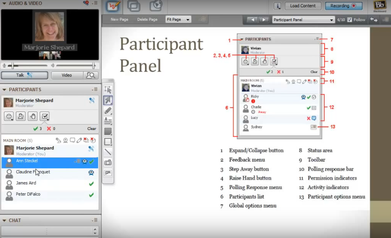The image size is (391, 238).
Task: Select the Filled Rectangle tool
Action: [108, 131]
